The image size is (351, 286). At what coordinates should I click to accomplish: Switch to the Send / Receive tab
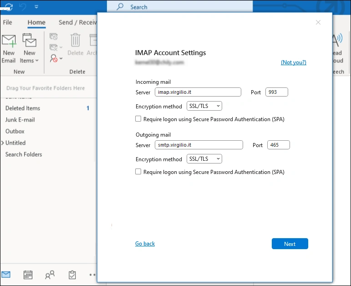click(x=78, y=22)
